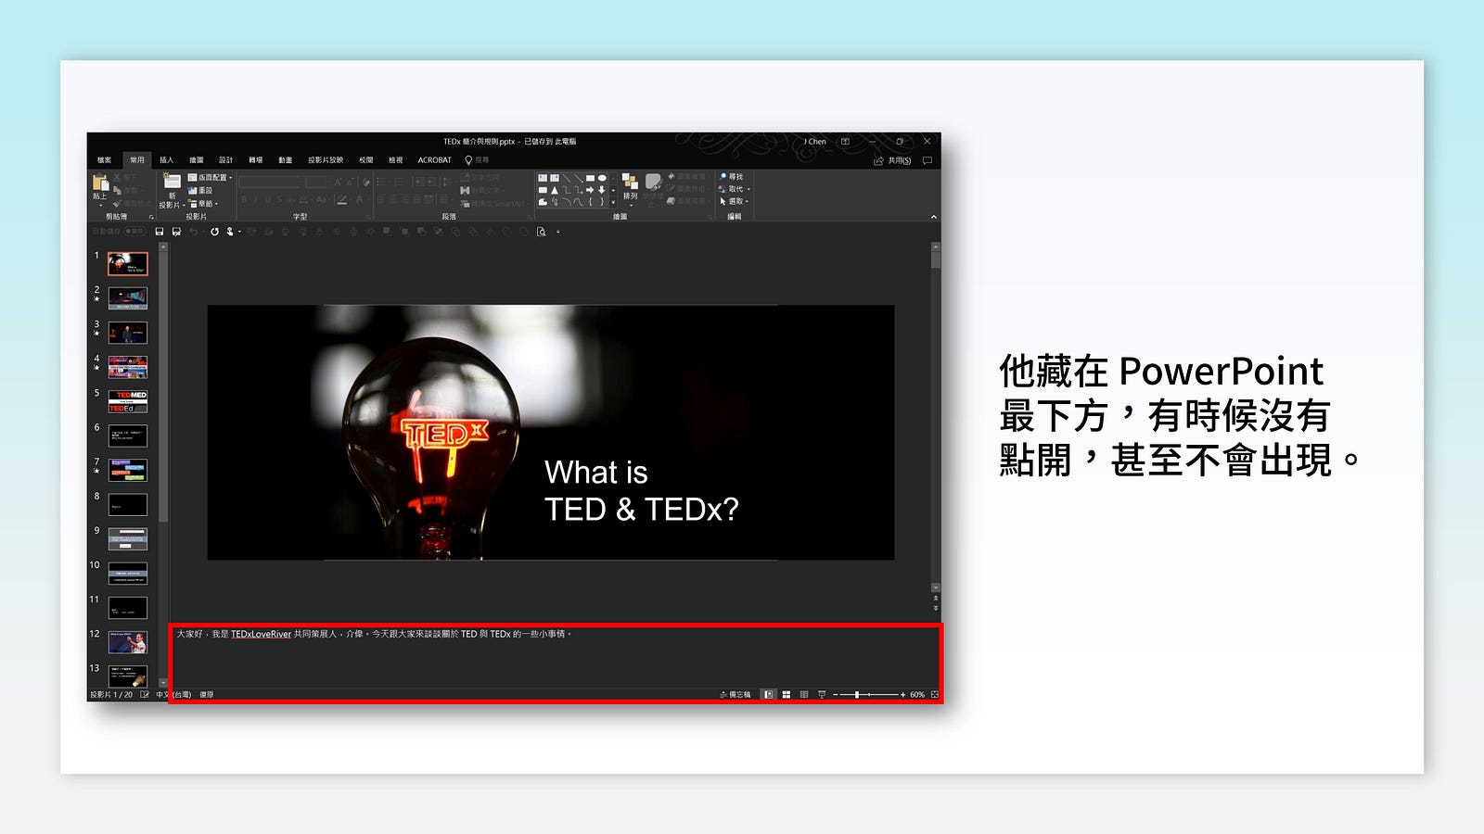Click the previous slide arrow below the scrollbar

(x=935, y=599)
